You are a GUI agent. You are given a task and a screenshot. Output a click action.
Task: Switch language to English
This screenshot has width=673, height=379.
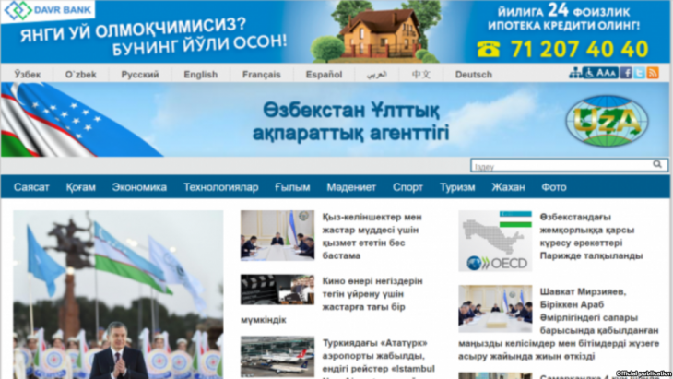tap(200, 75)
